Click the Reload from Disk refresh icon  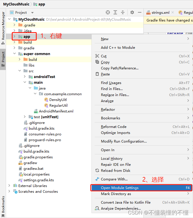97,170
